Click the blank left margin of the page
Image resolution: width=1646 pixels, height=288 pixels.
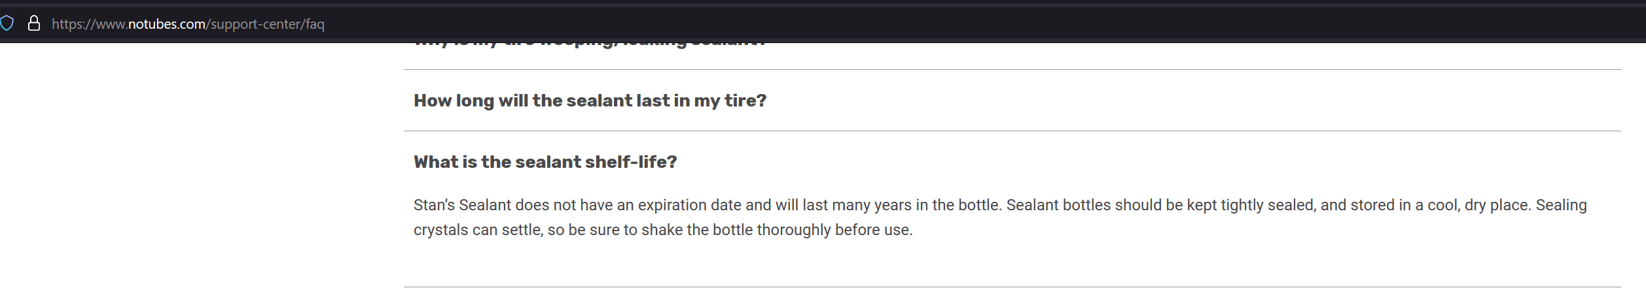pyautogui.click(x=196, y=163)
